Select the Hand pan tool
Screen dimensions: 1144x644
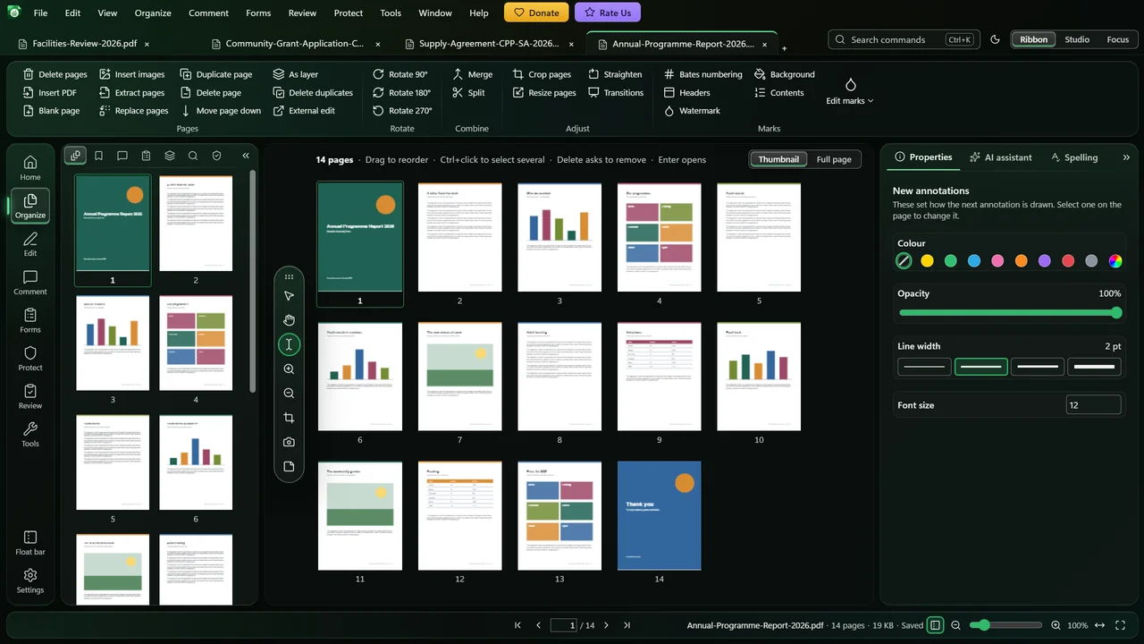click(289, 320)
